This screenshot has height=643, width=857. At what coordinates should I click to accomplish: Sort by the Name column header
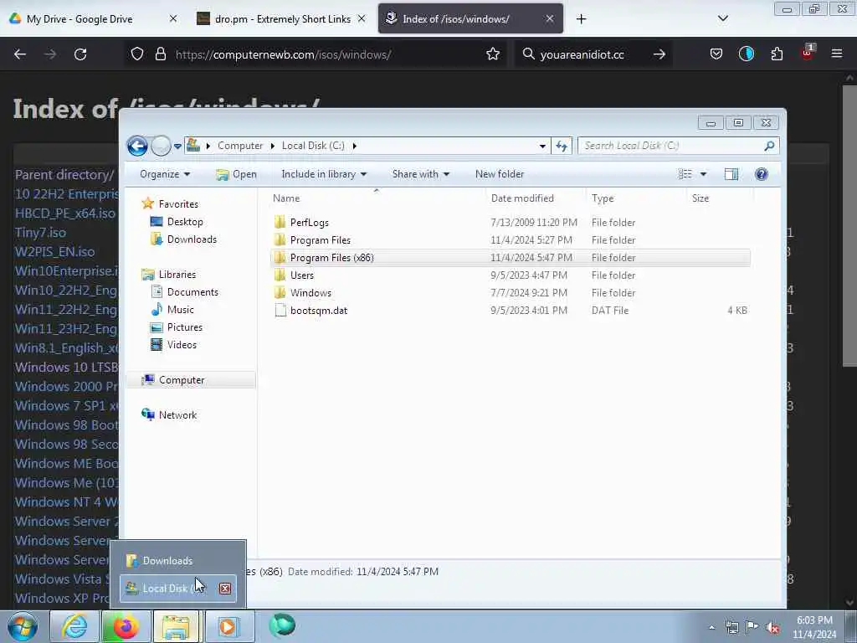pos(377,198)
